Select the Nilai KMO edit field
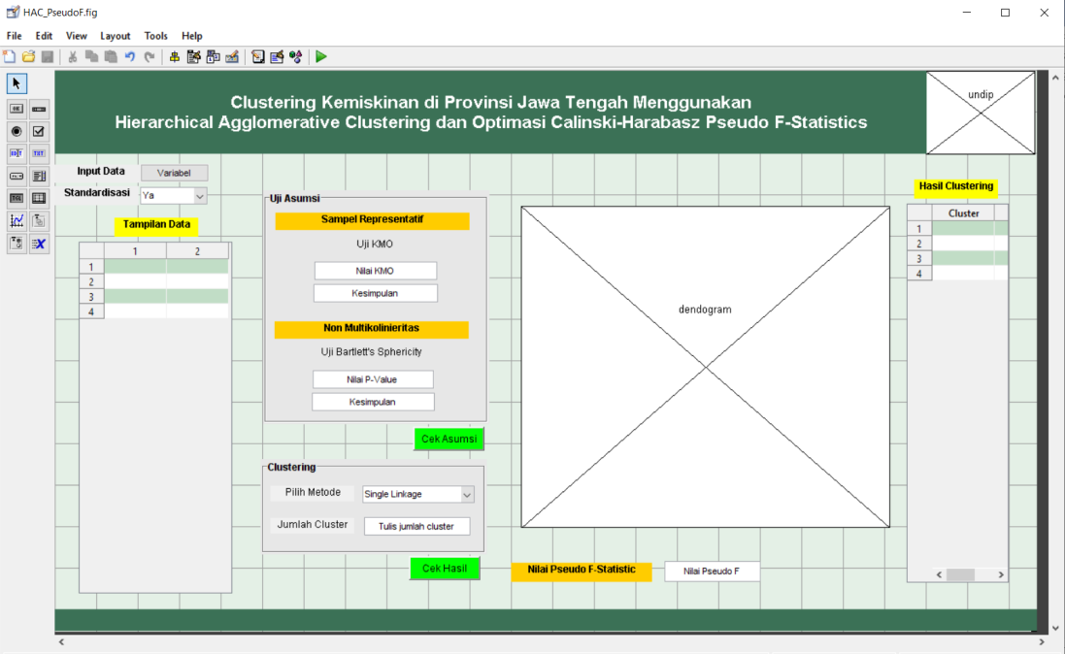The image size is (1065, 654). [375, 271]
